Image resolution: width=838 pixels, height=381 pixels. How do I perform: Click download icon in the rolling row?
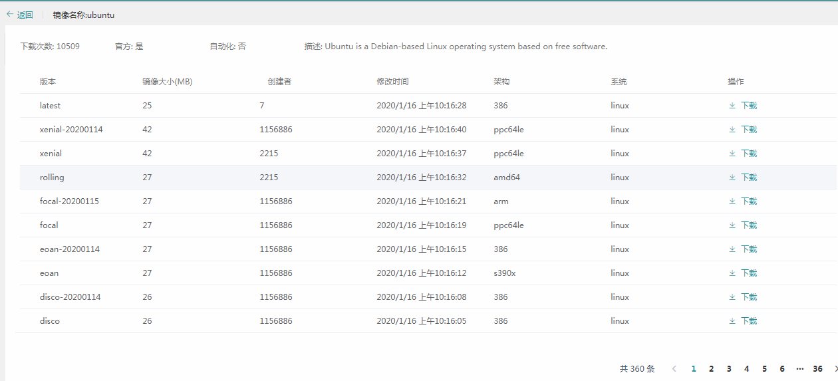point(732,177)
